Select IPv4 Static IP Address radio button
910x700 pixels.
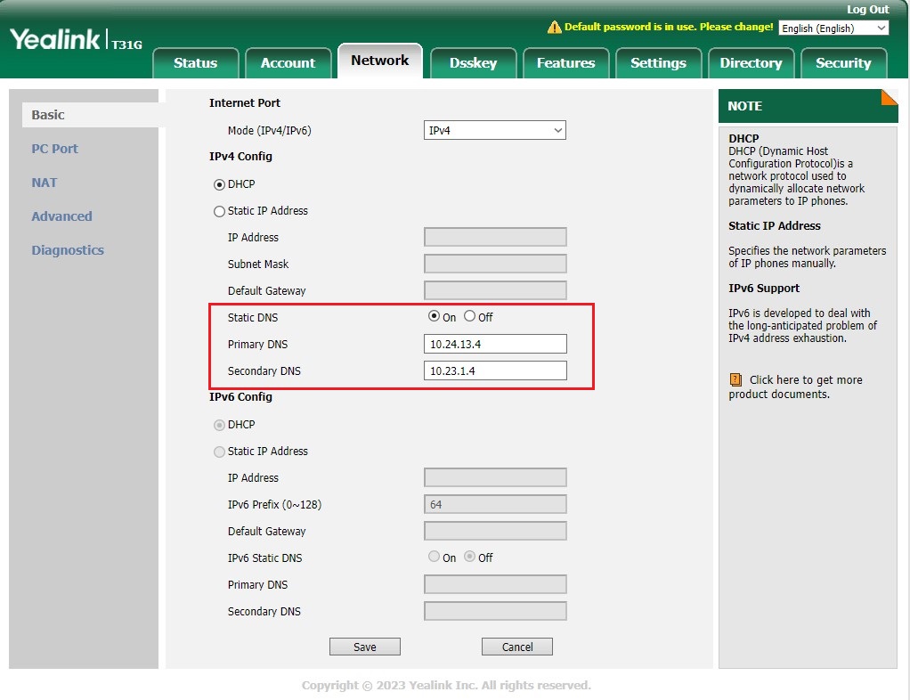(x=220, y=212)
